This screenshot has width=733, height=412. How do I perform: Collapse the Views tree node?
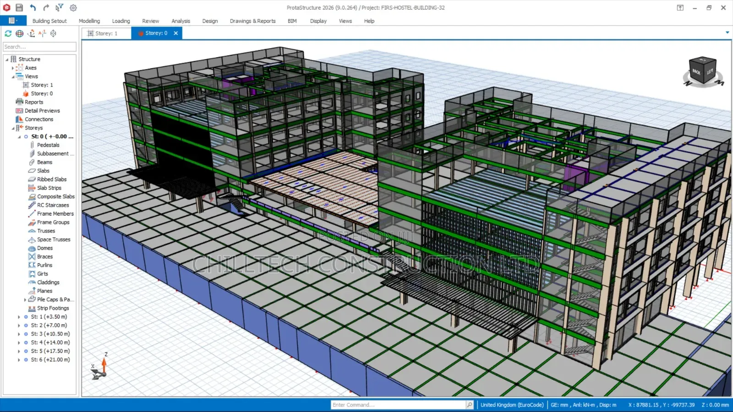coord(13,76)
